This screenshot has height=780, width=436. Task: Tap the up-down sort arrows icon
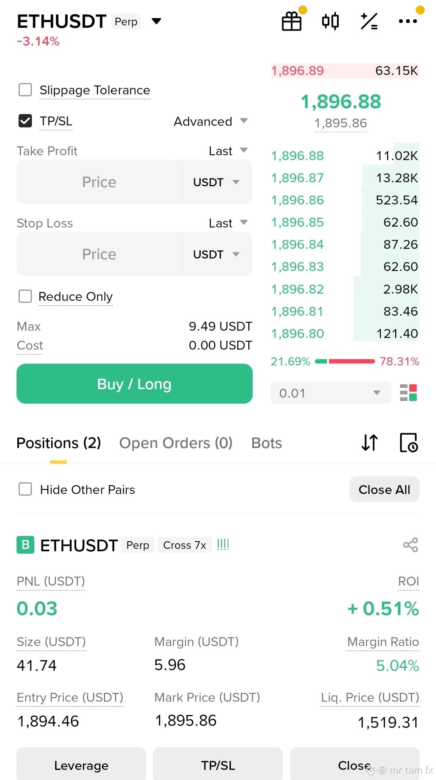pos(369,443)
